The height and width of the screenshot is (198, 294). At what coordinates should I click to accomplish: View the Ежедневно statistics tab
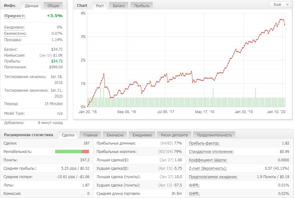(x=142, y=135)
